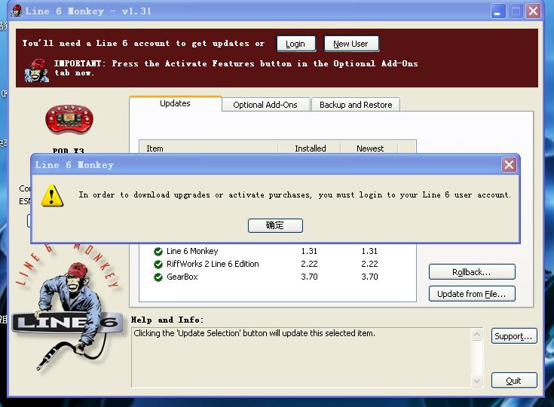554x407 pixels.
Task: Click the Support... button
Action: 514,336
